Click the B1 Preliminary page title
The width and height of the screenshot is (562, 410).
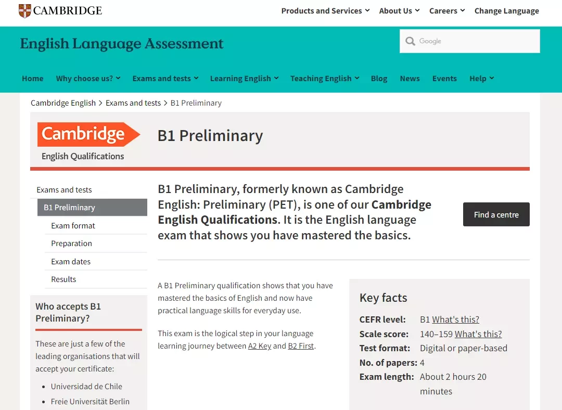click(x=210, y=135)
